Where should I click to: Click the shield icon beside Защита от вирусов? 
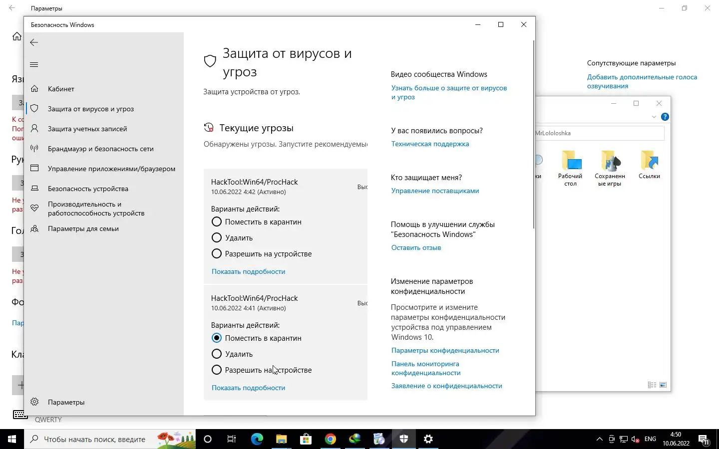tap(34, 109)
